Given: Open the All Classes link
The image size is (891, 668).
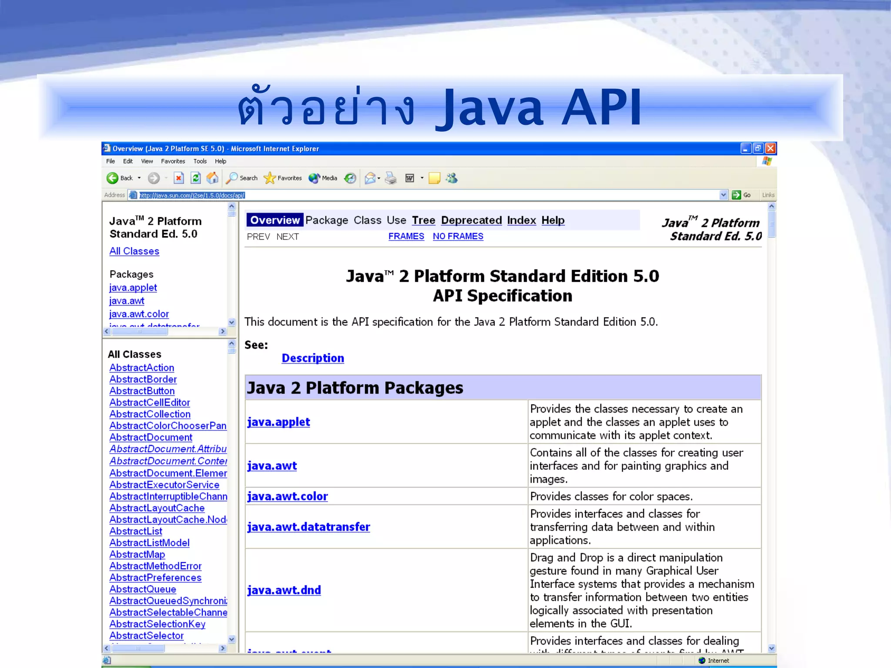Looking at the screenshot, I should 134,251.
